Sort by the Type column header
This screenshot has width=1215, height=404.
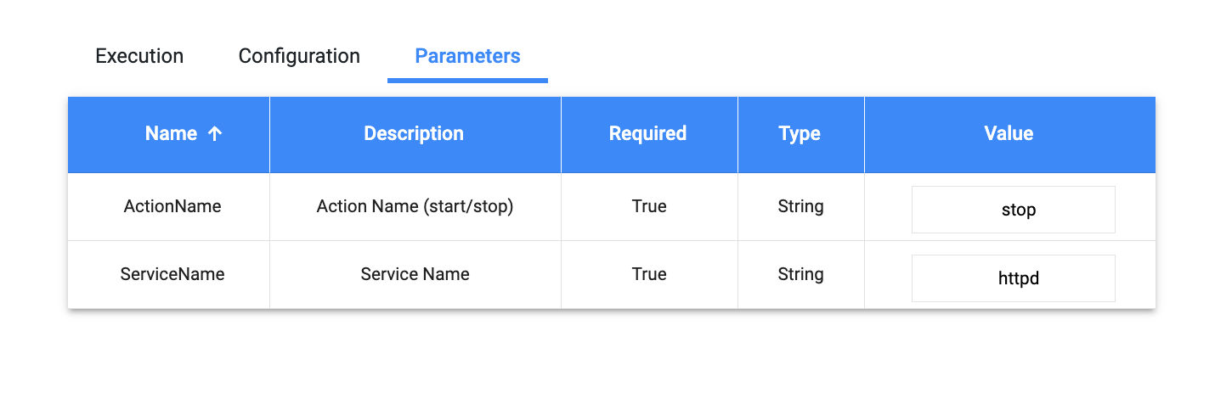coord(800,134)
